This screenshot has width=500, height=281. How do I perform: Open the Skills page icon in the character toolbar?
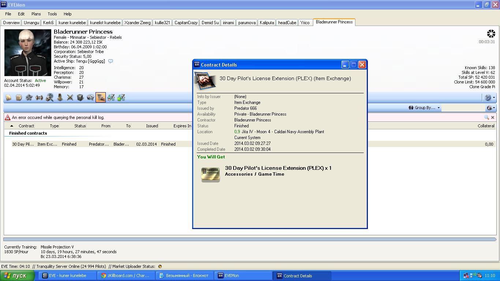(x=8, y=98)
